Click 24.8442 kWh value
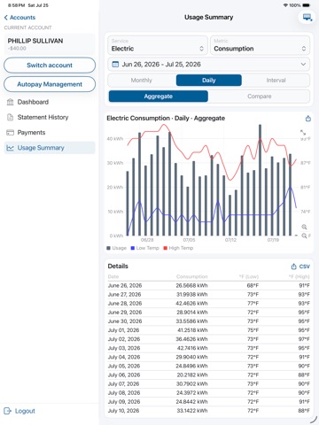 tap(191, 402)
